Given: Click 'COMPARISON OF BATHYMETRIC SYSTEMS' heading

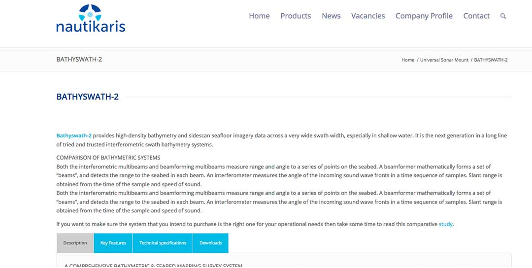Looking at the screenshot, I should (108, 158).
